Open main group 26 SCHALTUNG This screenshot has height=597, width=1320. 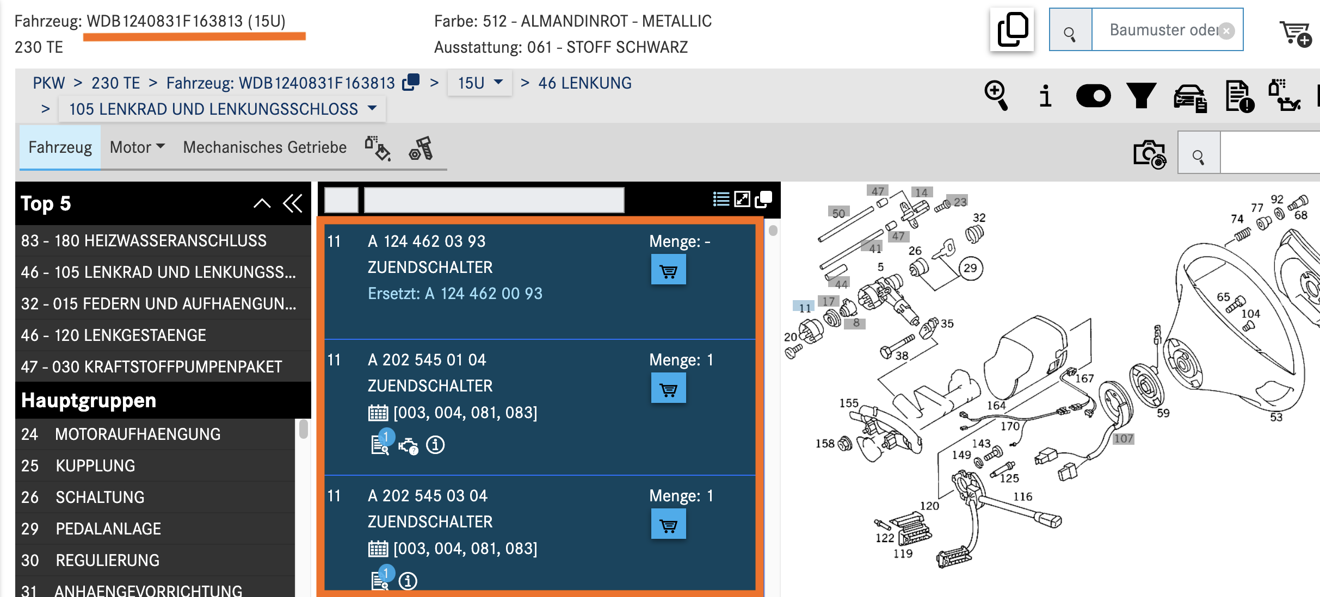pyautogui.click(x=155, y=497)
